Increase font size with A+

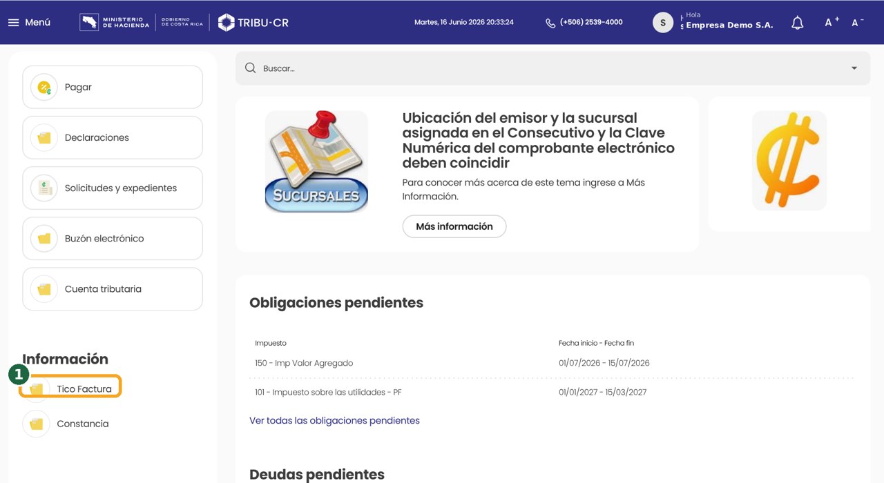coord(832,22)
